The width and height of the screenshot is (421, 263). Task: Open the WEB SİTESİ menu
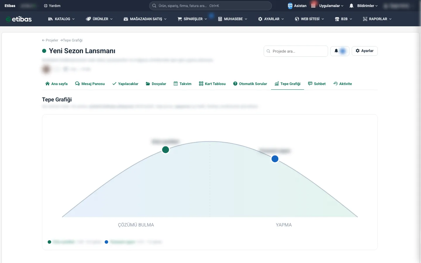pyautogui.click(x=310, y=19)
